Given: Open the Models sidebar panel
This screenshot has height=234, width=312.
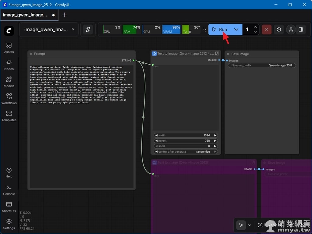Looking at the screenshot, I should (9, 82).
